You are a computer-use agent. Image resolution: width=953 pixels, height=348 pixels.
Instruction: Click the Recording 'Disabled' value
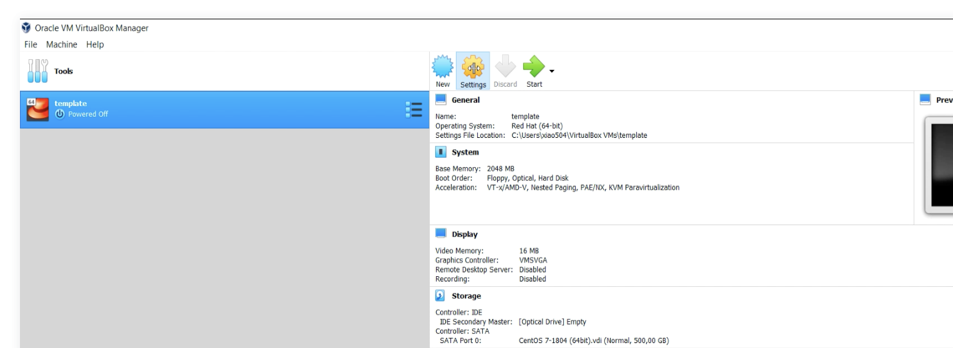pos(533,279)
